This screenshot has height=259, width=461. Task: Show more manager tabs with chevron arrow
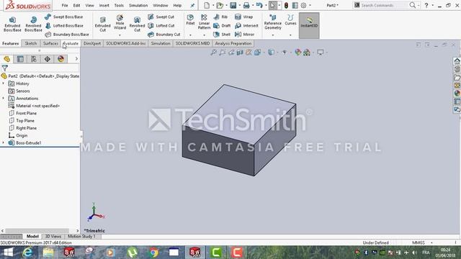click(x=76, y=59)
